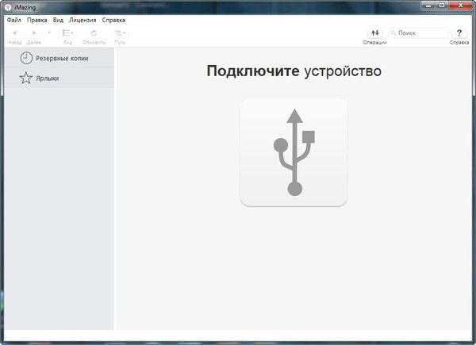Click the large USB connection icon
The width and height of the screenshot is (476, 345).
click(294, 152)
